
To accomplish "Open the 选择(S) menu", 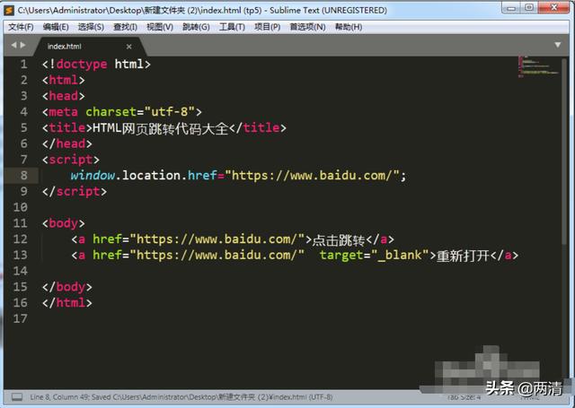I will tap(91, 27).
